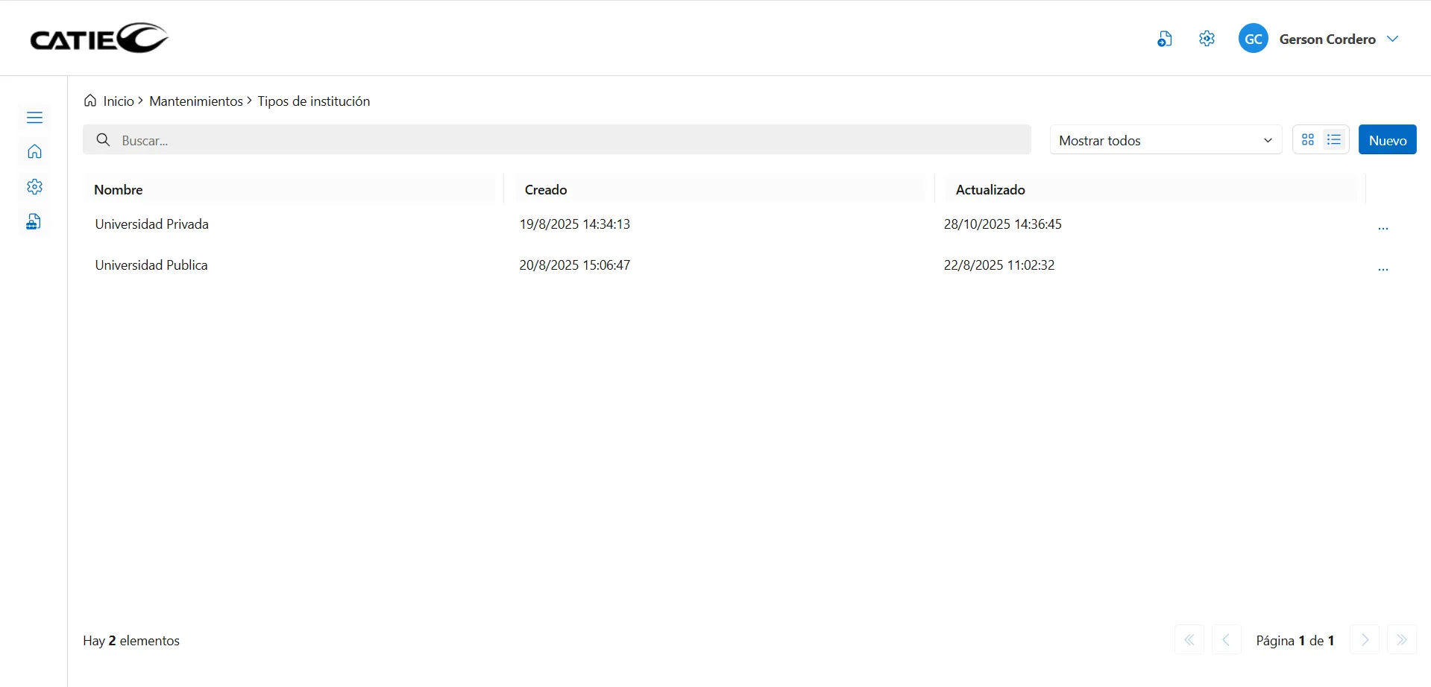Image resolution: width=1431 pixels, height=687 pixels.
Task: Click the Nuevo button
Action: click(x=1387, y=140)
